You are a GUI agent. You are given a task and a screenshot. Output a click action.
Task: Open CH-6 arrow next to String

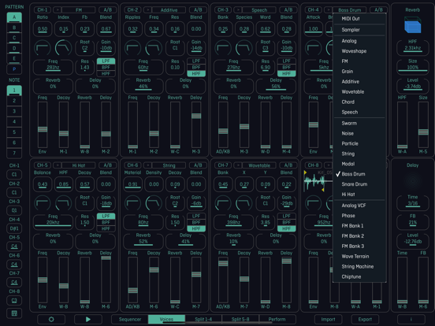pyautogui.click(x=147, y=165)
